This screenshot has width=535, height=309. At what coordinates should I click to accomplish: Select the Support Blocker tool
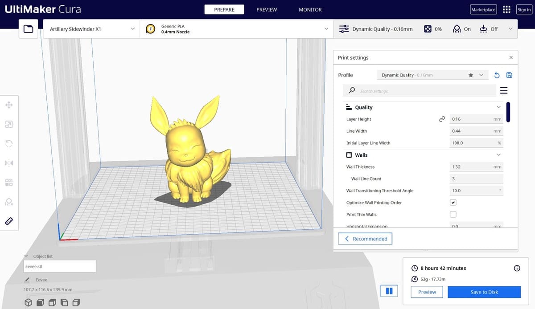coord(9,202)
